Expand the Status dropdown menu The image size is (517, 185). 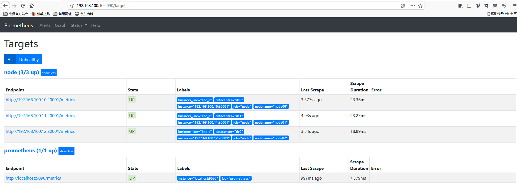click(x=79, y=25)
